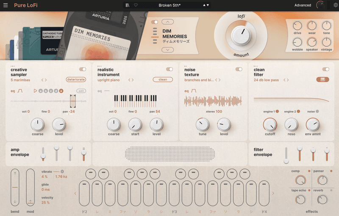This screenshot has width=339, height=216.
Task: Select sample slot e in creative sampler
Action: (x=61, y=91)
